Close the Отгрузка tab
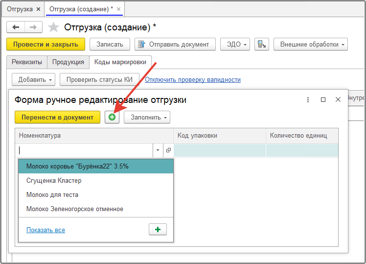 coord(39,9)
